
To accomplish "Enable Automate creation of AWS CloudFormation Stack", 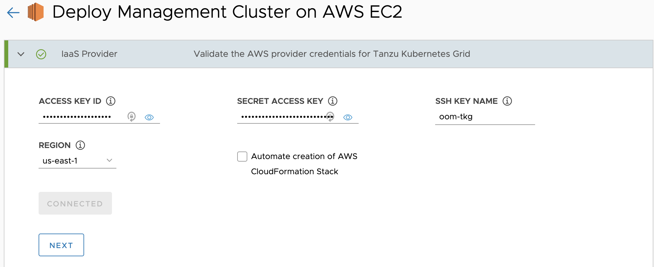I will pos(242,156).
